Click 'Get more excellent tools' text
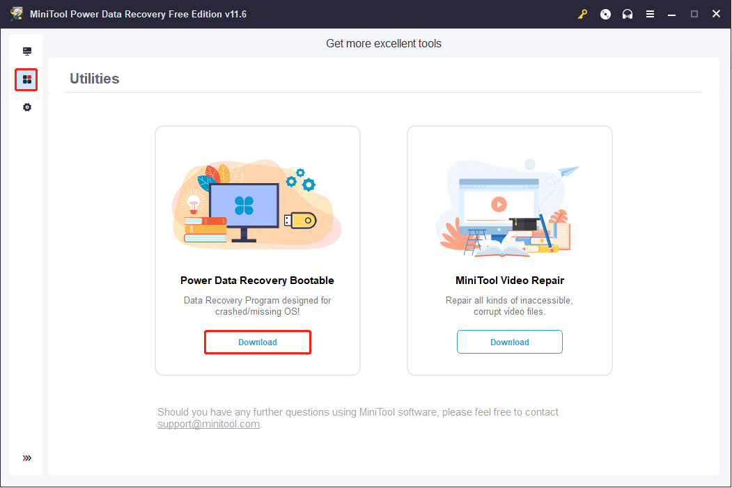The width and height of the screenshot is (732, 488). pyautogui.click(x=384, y=43)
